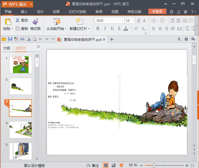The height and width of the screenshot is (168, 199).
Task: Zoom out with minus button
Action: click(141, 165)
